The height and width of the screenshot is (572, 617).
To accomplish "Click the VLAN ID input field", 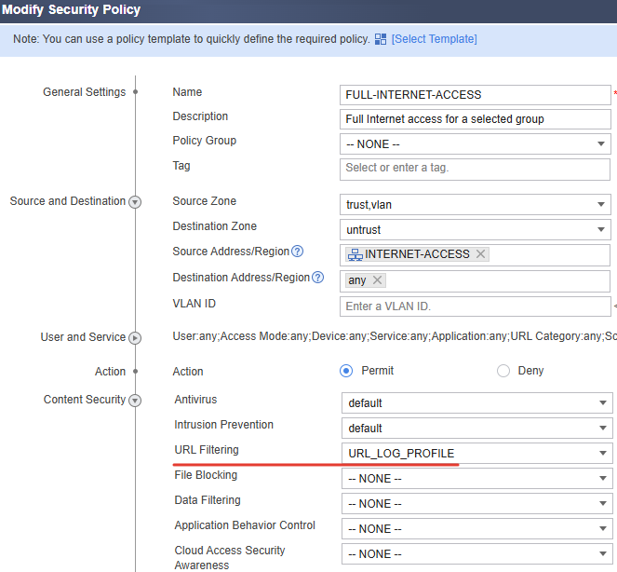I will coord(476,306).
